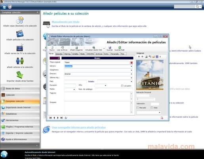This screenshot has height=159, width=204.
Task: Click the keyboard icon beside Manualmente por título
Action: [46, 24]
